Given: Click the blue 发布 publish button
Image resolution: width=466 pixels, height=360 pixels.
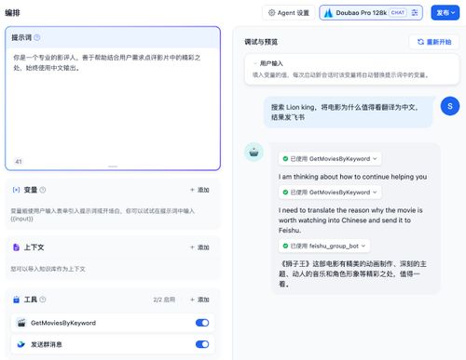Looking at the screenshot, I should 445,13.
